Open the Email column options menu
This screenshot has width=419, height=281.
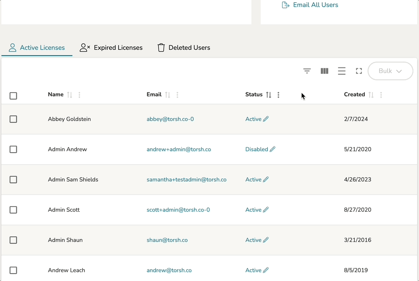[x=177, y=95]
